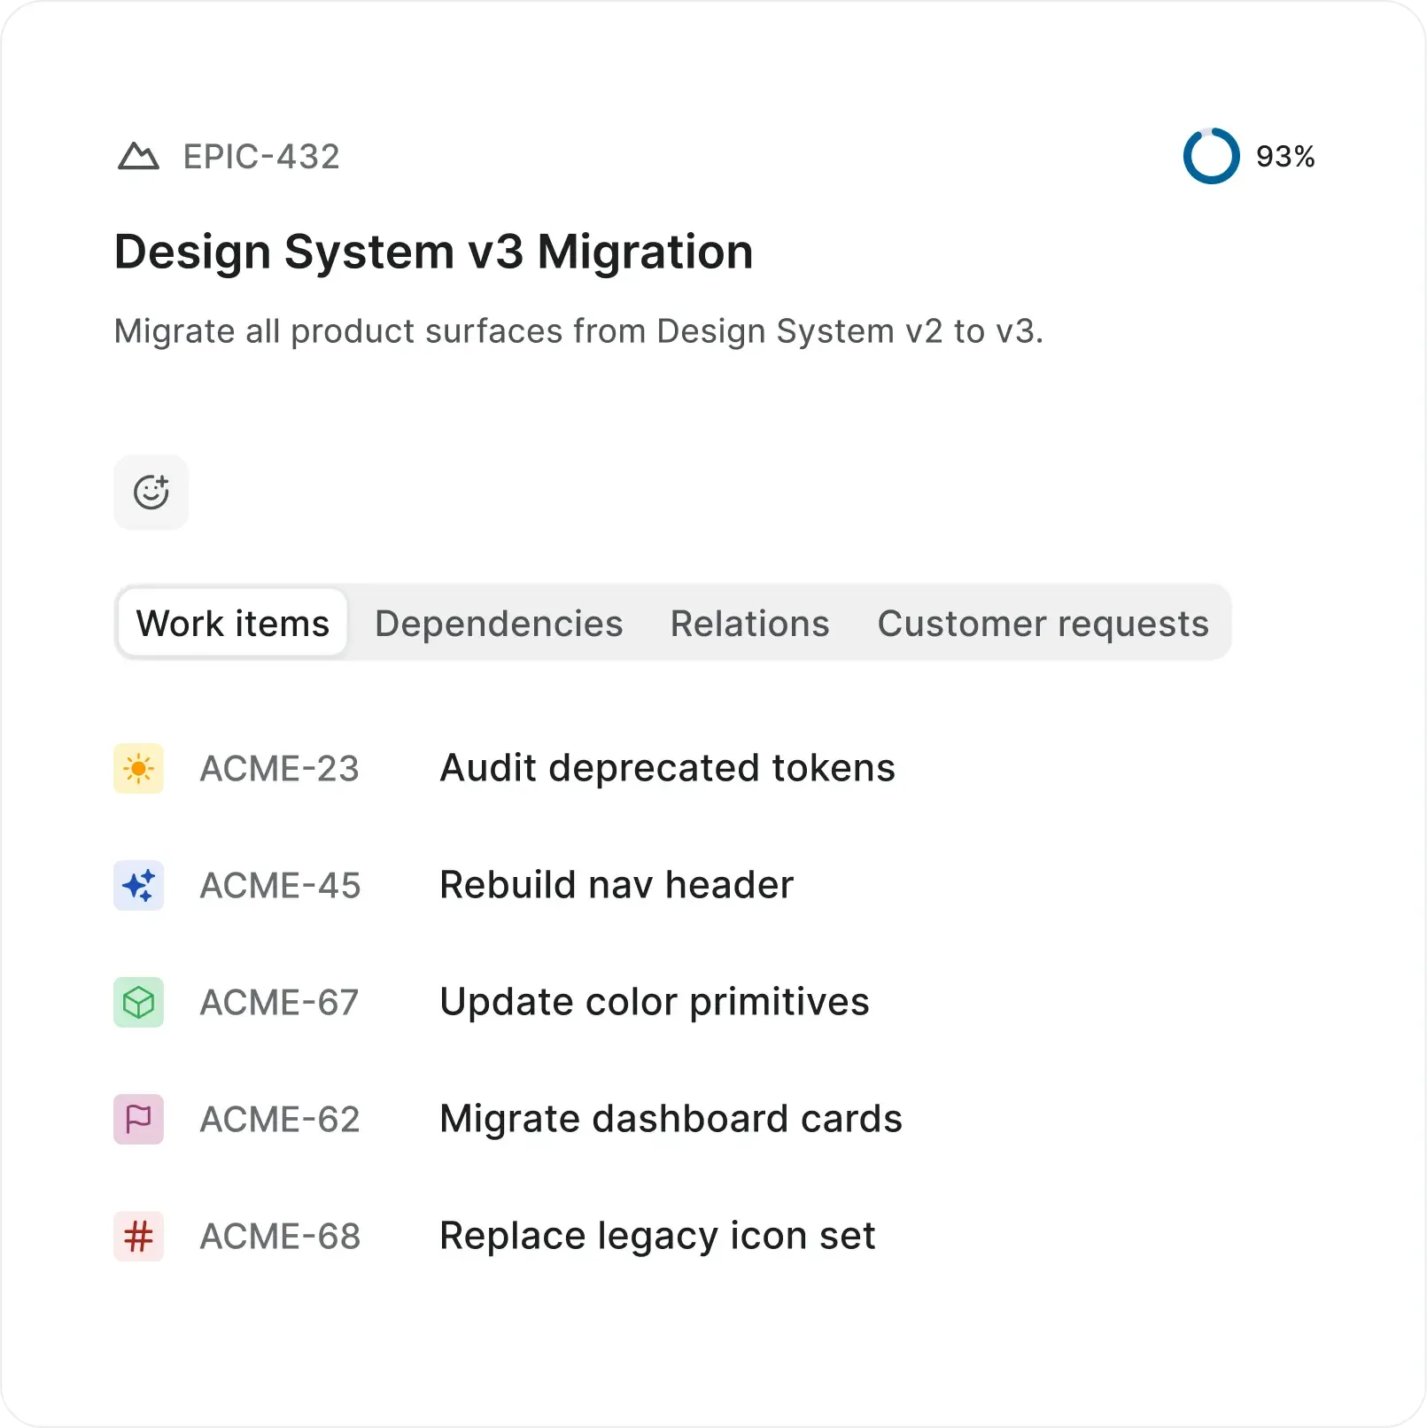Open the add reaction emoji picker
This screenshot has height=1428, width=1427.
pos(151,493)
